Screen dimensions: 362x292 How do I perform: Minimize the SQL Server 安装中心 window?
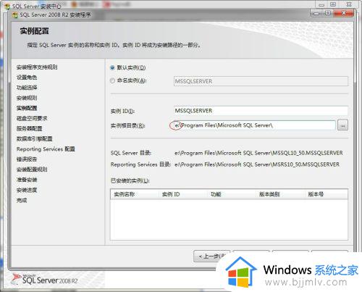coord(321,4)
